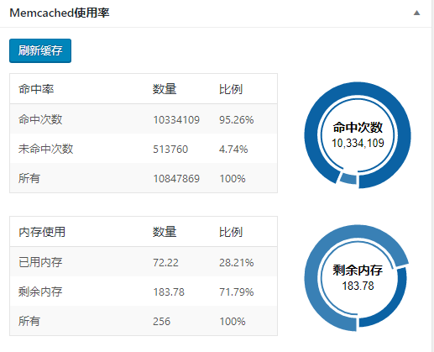
Task: Click the 95.26% hit ratio cell
Action: [236, 119]
